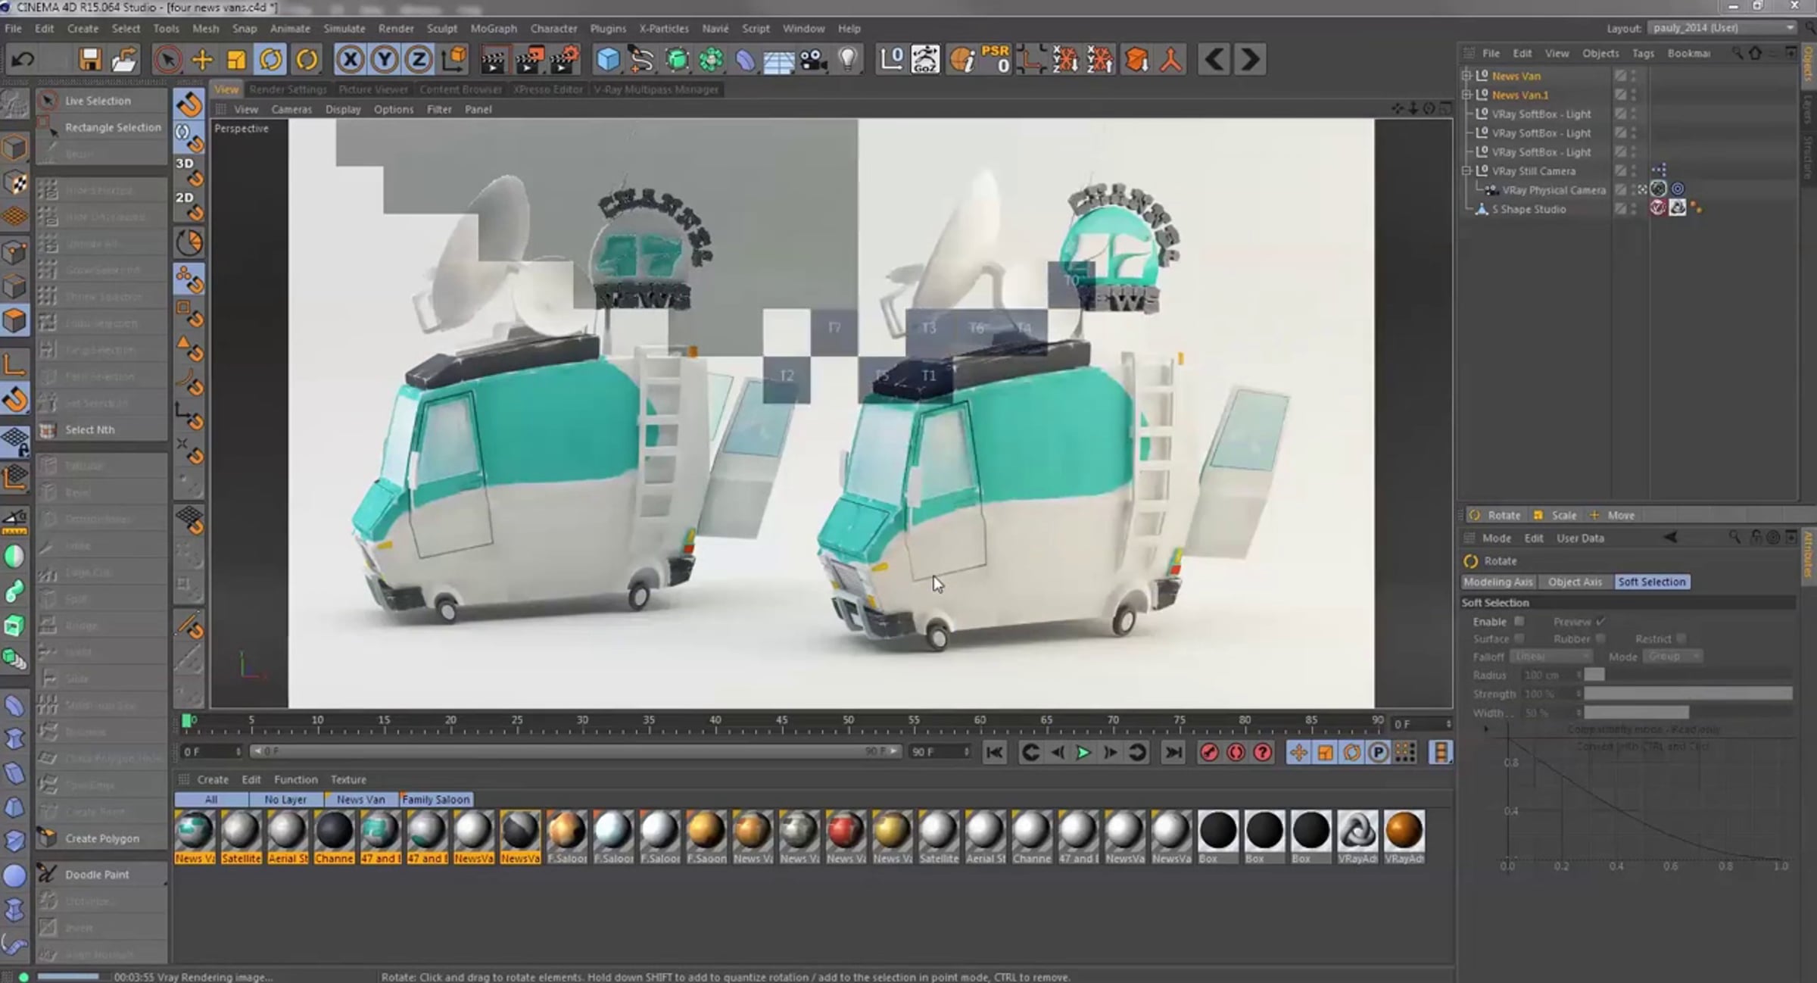
Task: Jump to the start of animation
Action: (995, 752)
